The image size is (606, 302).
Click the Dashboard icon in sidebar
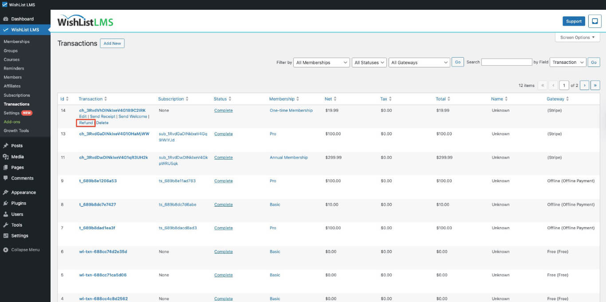pyautogui.click(x=5, y=19)
